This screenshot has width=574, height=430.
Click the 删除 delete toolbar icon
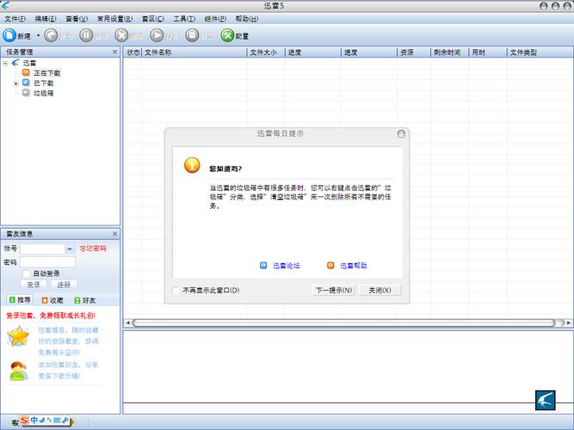tap(121, 35)
